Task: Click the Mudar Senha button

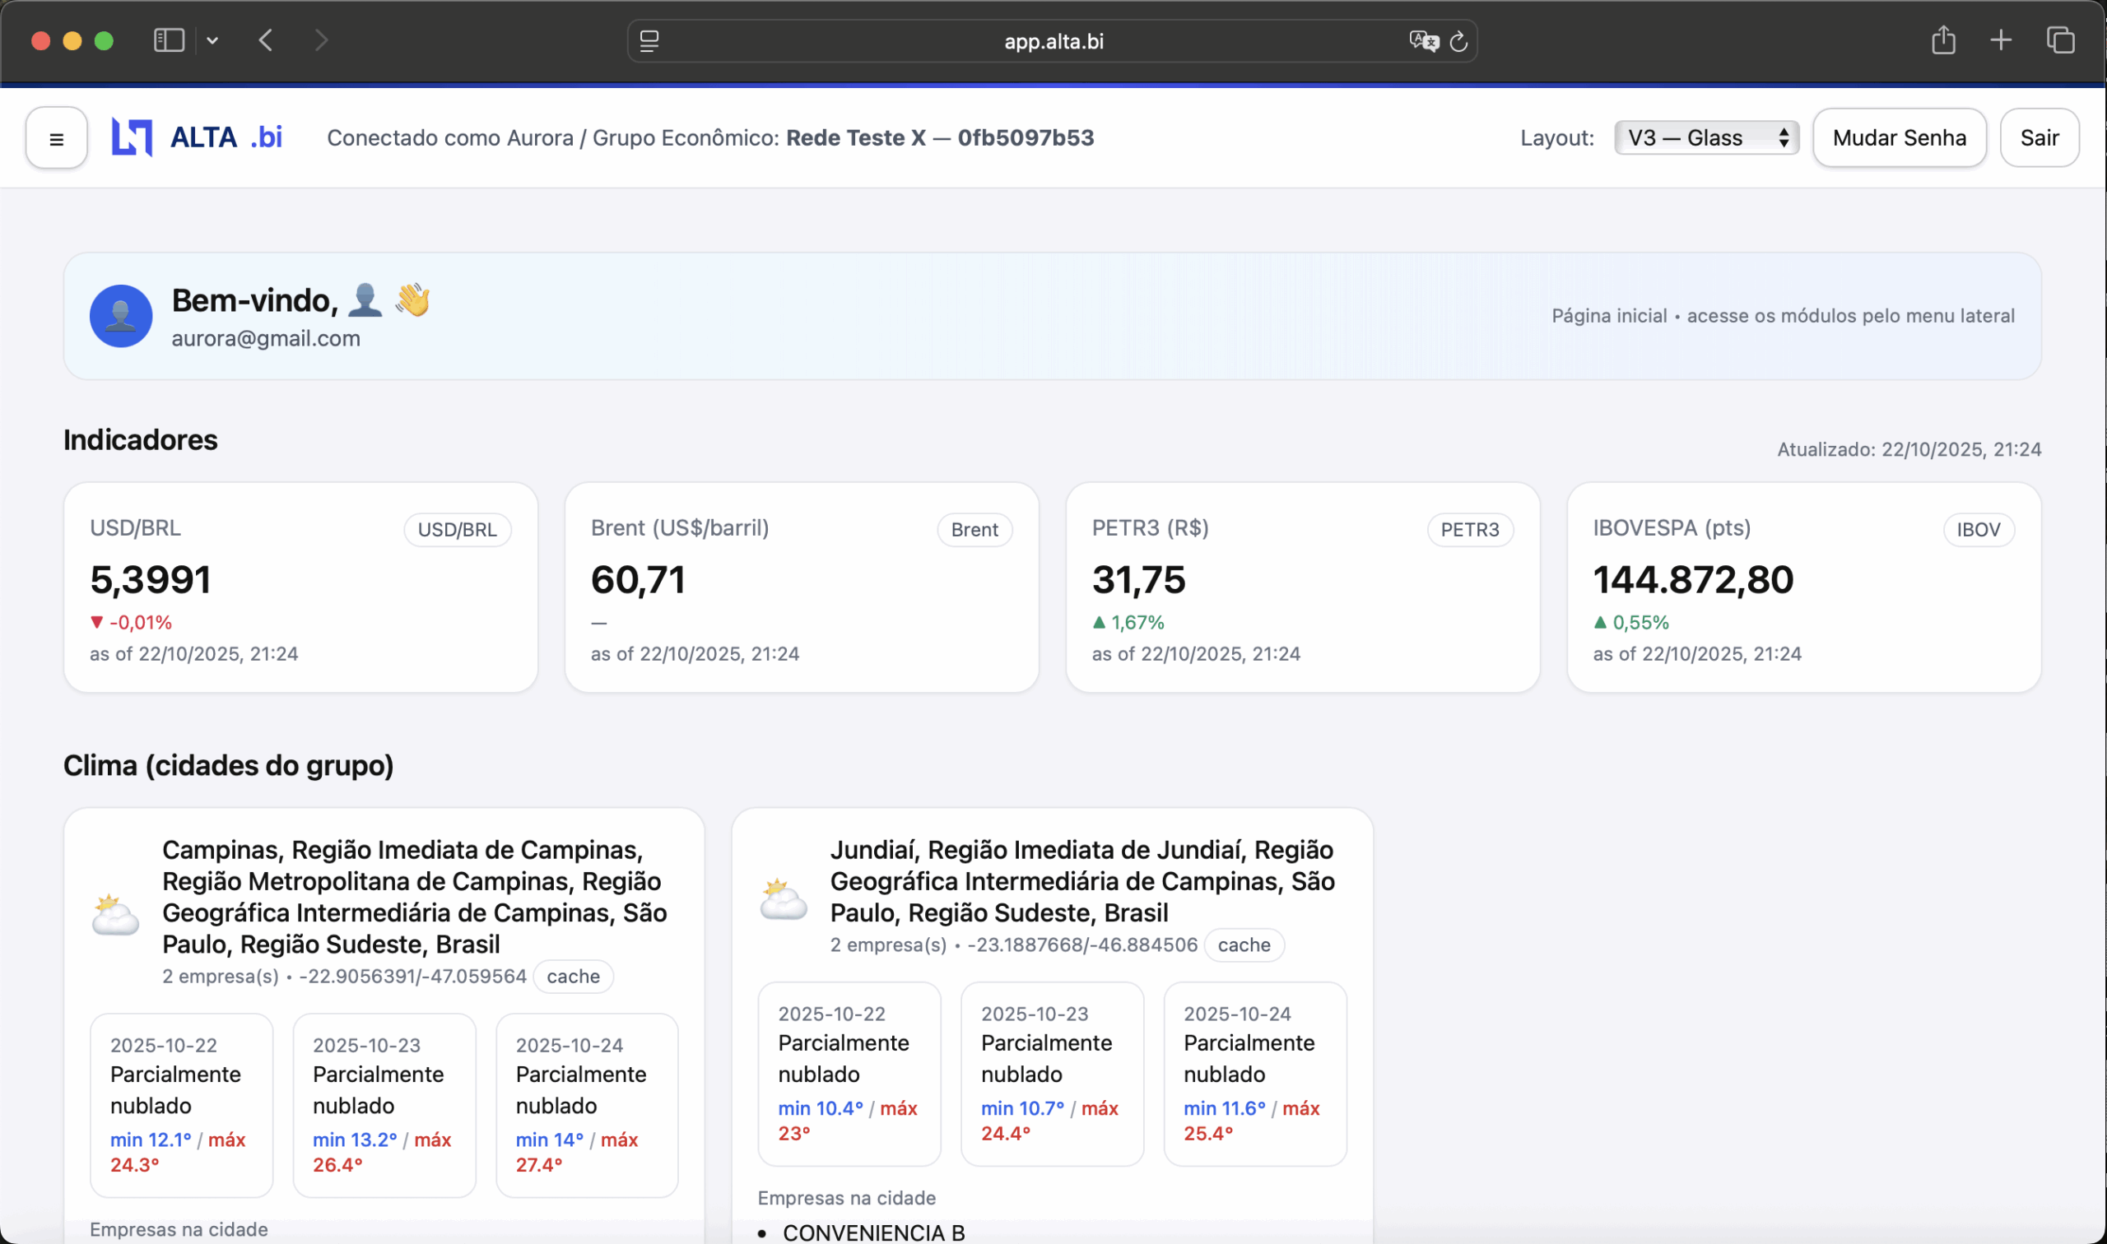Action: [1898, 137]
